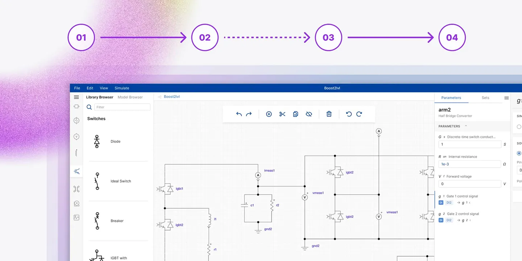
Task: Select the Ideal Switch symbol in library
Action: [x=97, y=181]
